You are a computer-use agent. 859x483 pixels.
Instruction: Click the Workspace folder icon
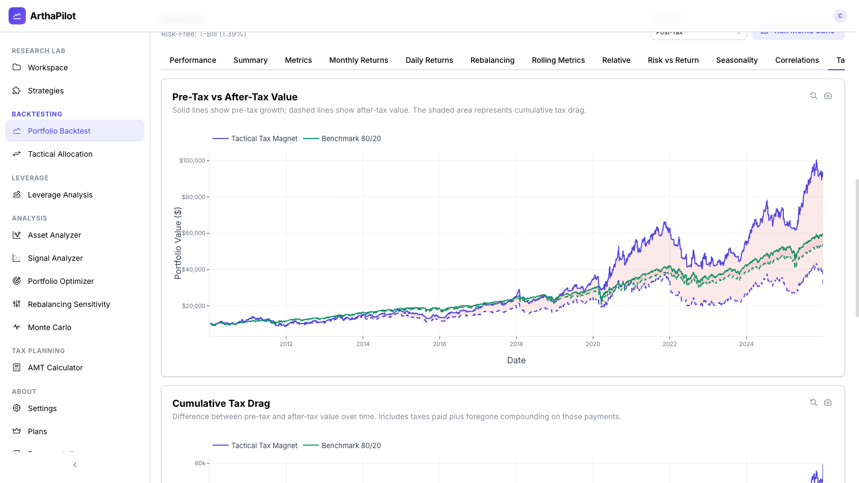(17, 67)
